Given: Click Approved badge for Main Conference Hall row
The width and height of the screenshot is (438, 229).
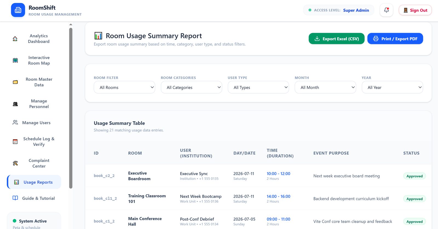Looking at the screenshot, I should [x=414, y=222].
